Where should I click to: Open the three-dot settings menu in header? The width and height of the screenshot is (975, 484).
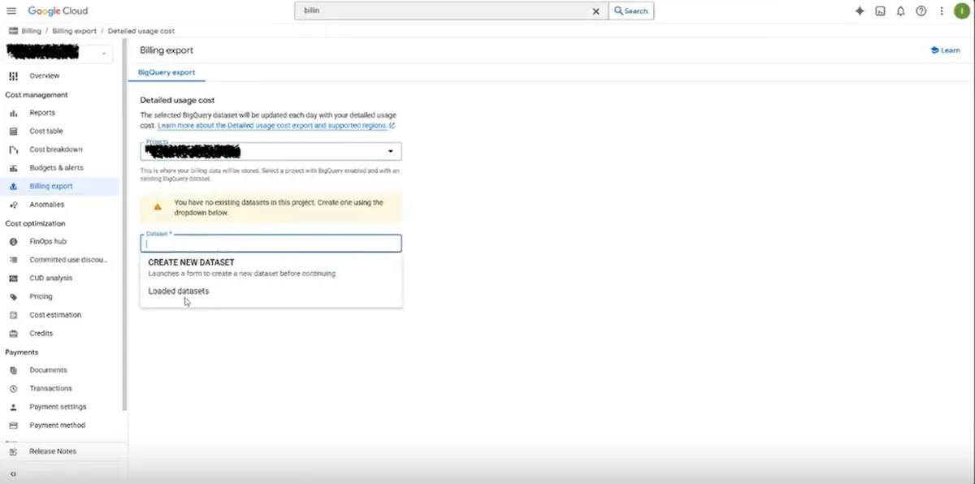pyautogui.click(x=941, y=11)
